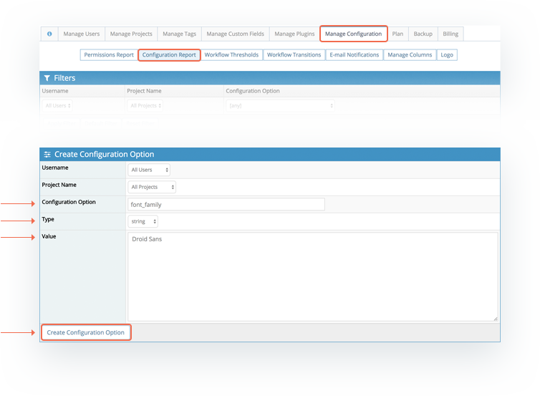Click the Create Configuration Option header title

(x=105, y=154)
